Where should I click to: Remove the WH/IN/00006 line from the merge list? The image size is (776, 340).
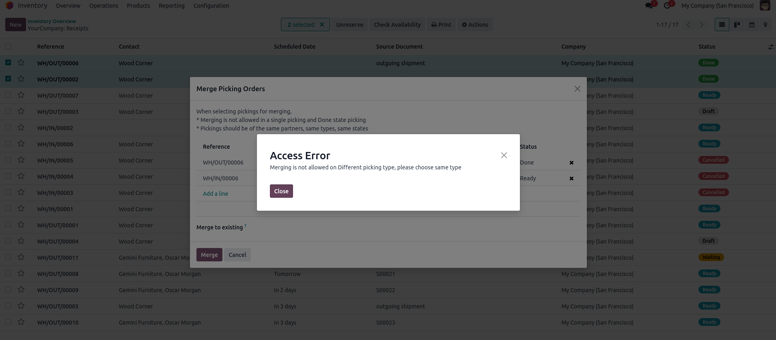tap(571, 179)
